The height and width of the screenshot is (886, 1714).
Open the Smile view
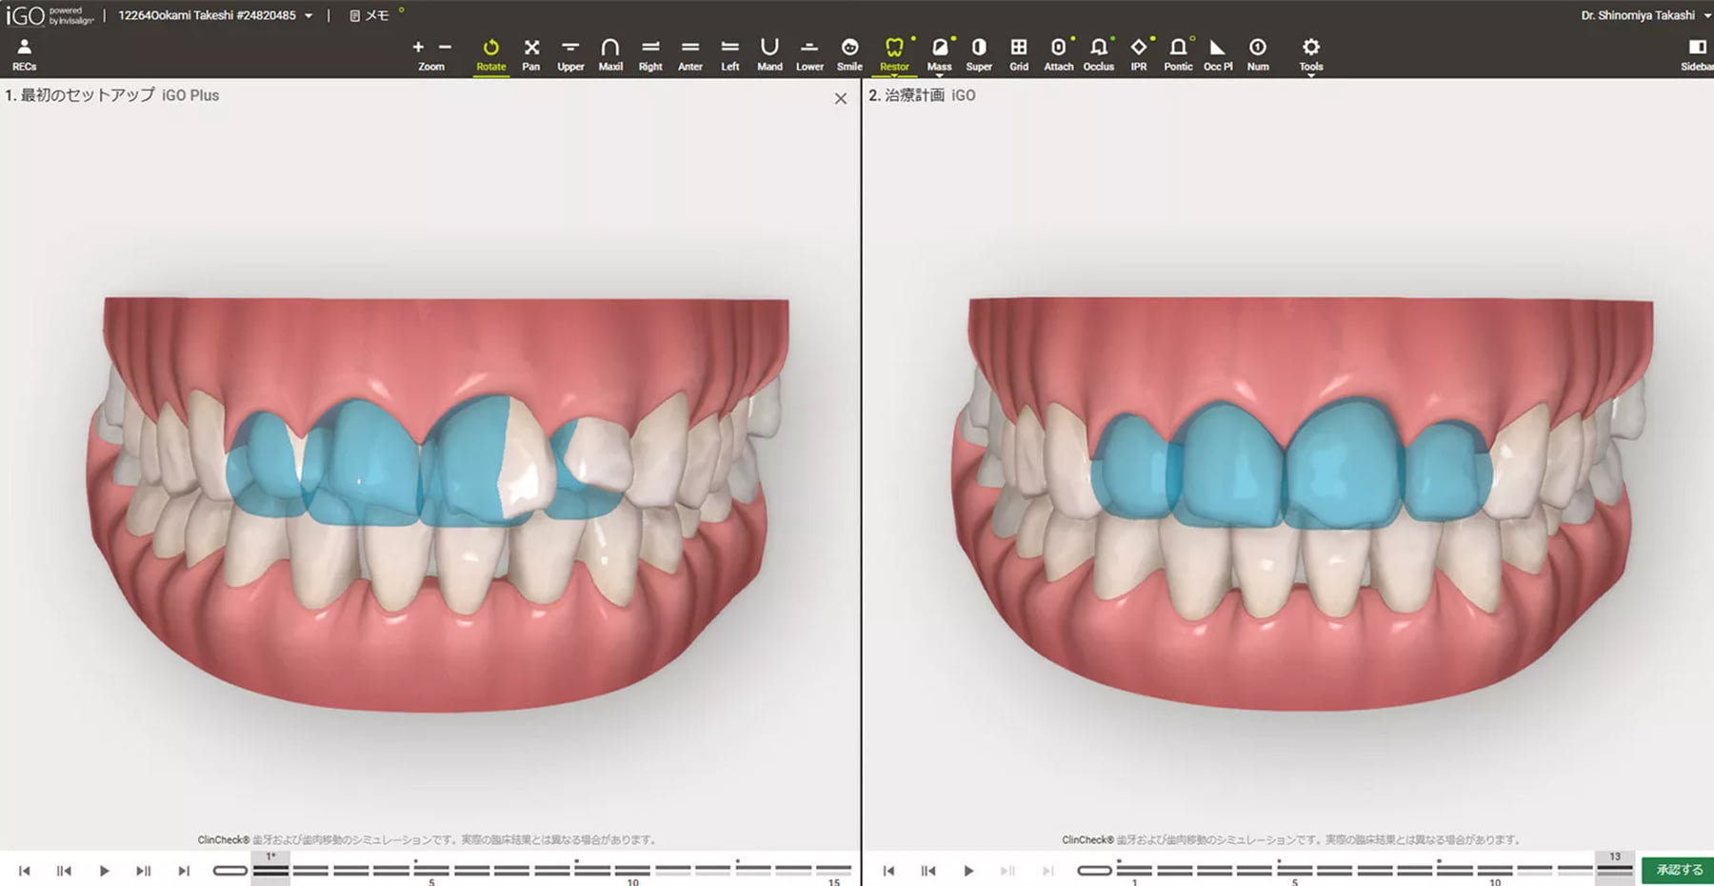point(849,54)
